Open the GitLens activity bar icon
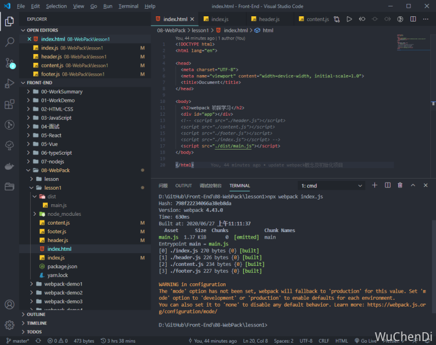Image resolution: width=436 pixels, height=345 pixels. pos(9,125)
